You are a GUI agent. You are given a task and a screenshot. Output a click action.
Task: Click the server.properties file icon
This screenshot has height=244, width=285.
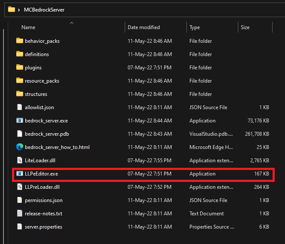[20, 226]
